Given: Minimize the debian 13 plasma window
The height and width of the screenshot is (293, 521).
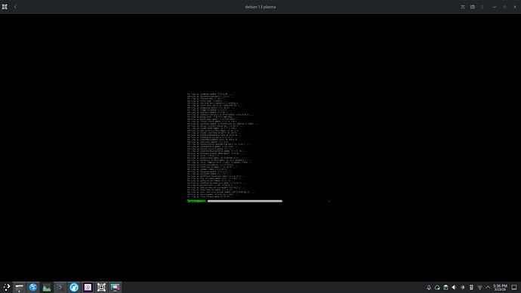Looking at the screenshot, I should click(495, 7).
